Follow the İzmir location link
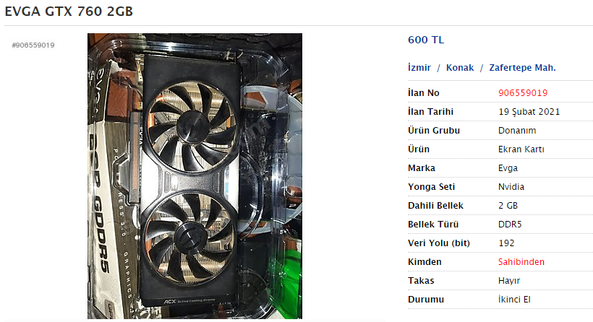This screenshot has width=593, height=322. pos(419,68)
